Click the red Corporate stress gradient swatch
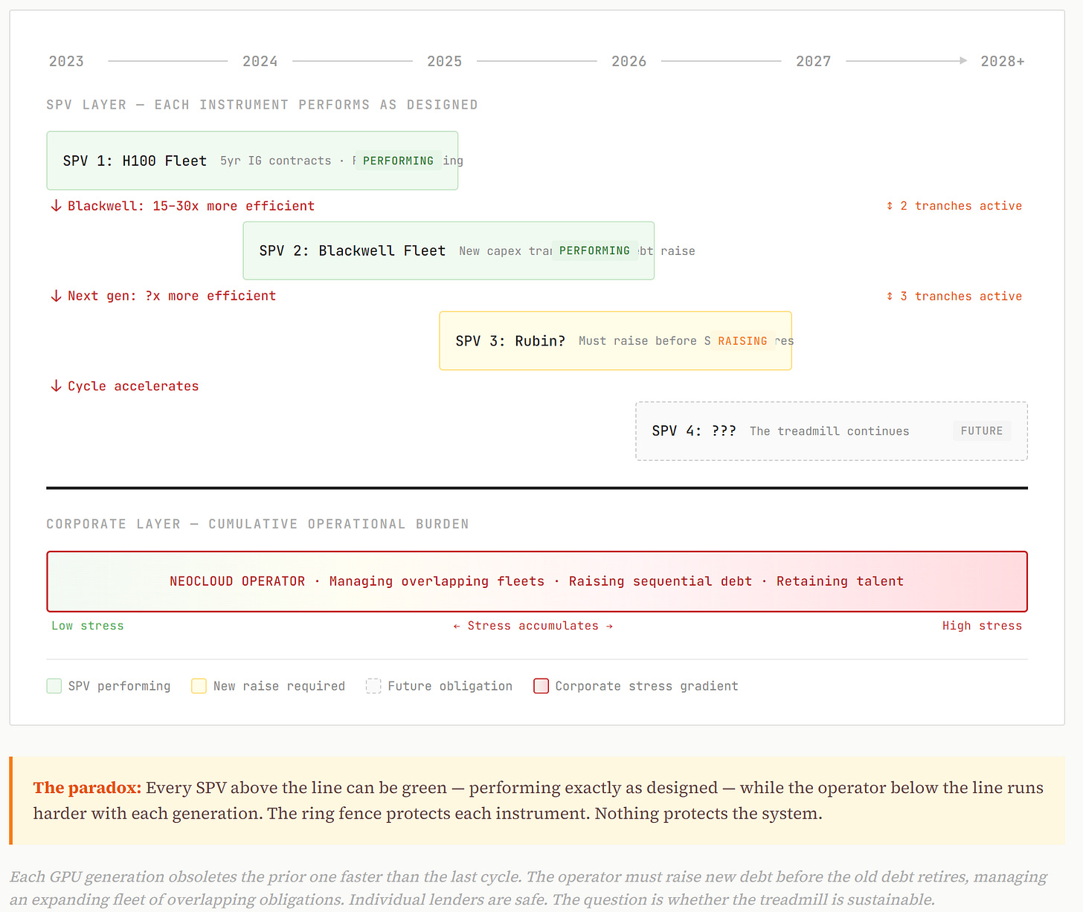Image resolution: width=1083 pixels, height=912 pixels. coord(541,685)
